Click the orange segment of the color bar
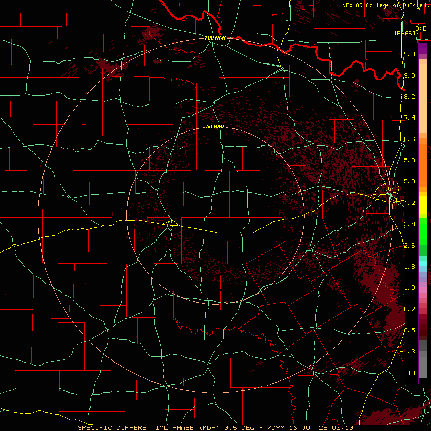The height and width of the screenshot is (431, 431). pyautogui.click(x=423, y=165)
